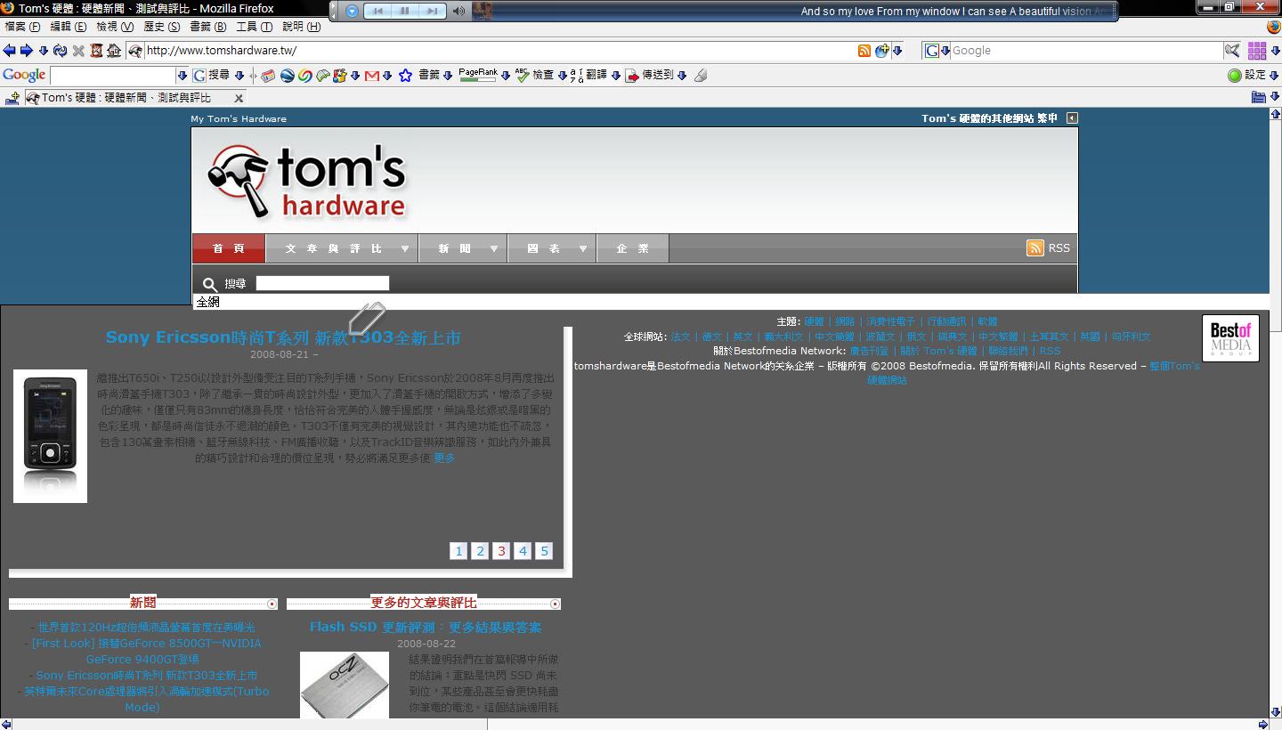The image size is (1282, 730).
Task: Open the 編輯 (E) menu
Action: click(68, 27)
